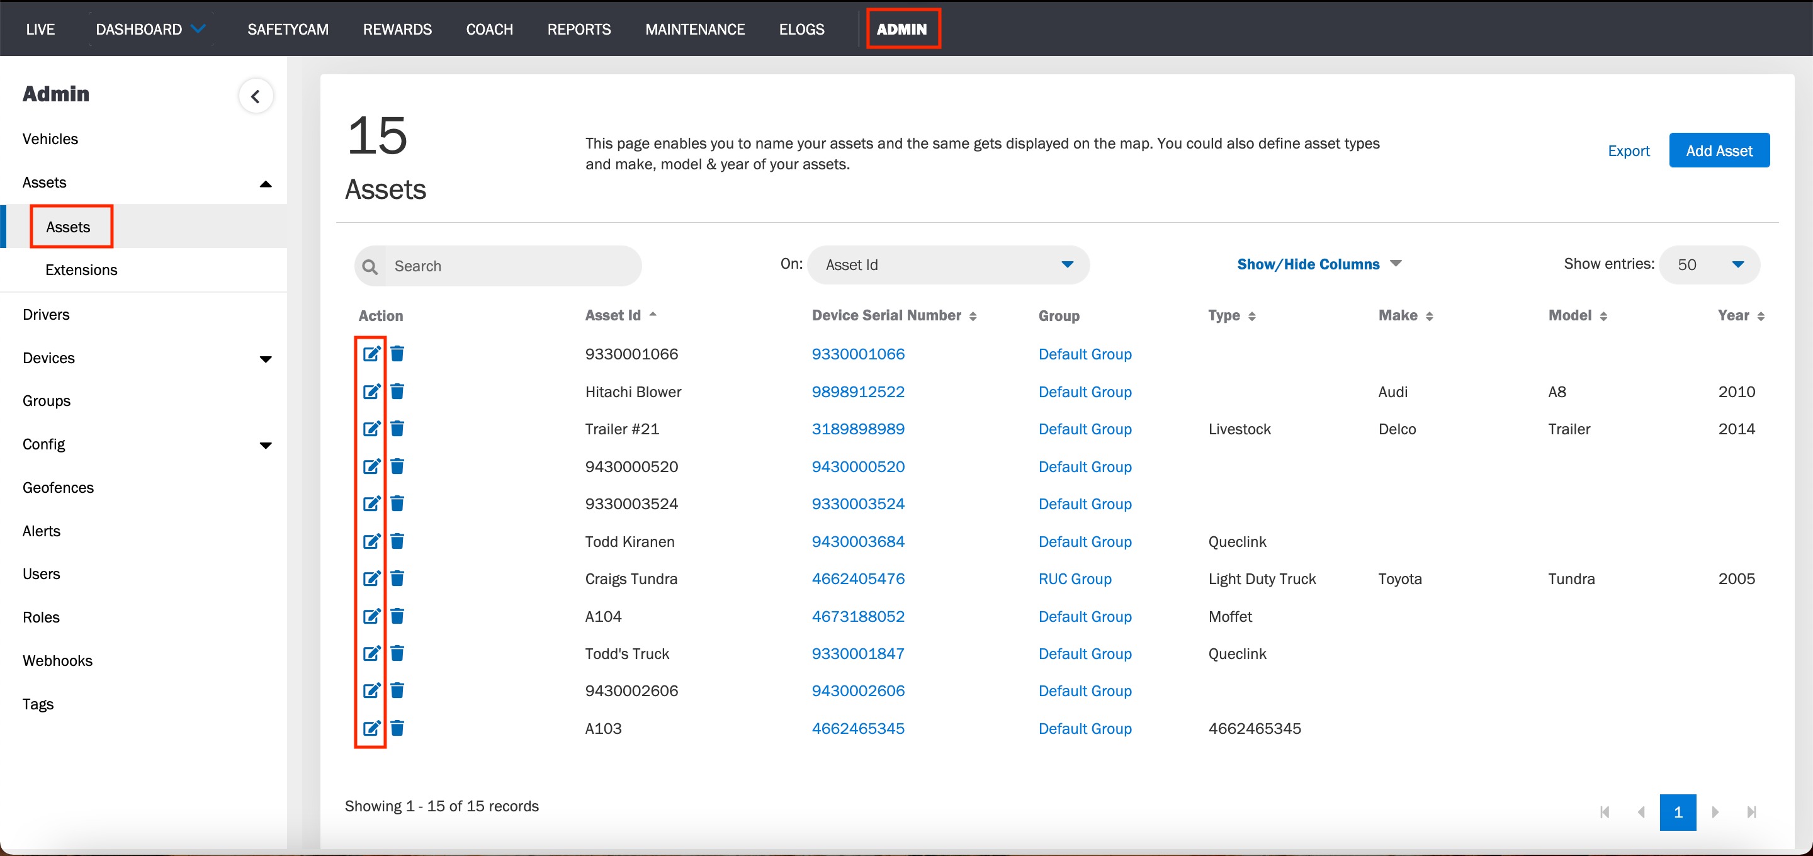
Task: Collapse the Assets sidebar section
Action: coord(265,184)
